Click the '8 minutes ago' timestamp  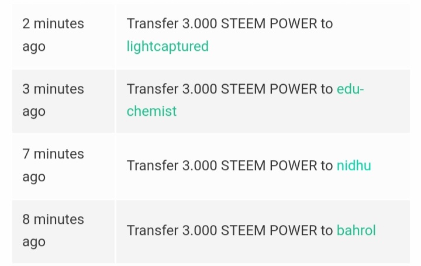53,230
